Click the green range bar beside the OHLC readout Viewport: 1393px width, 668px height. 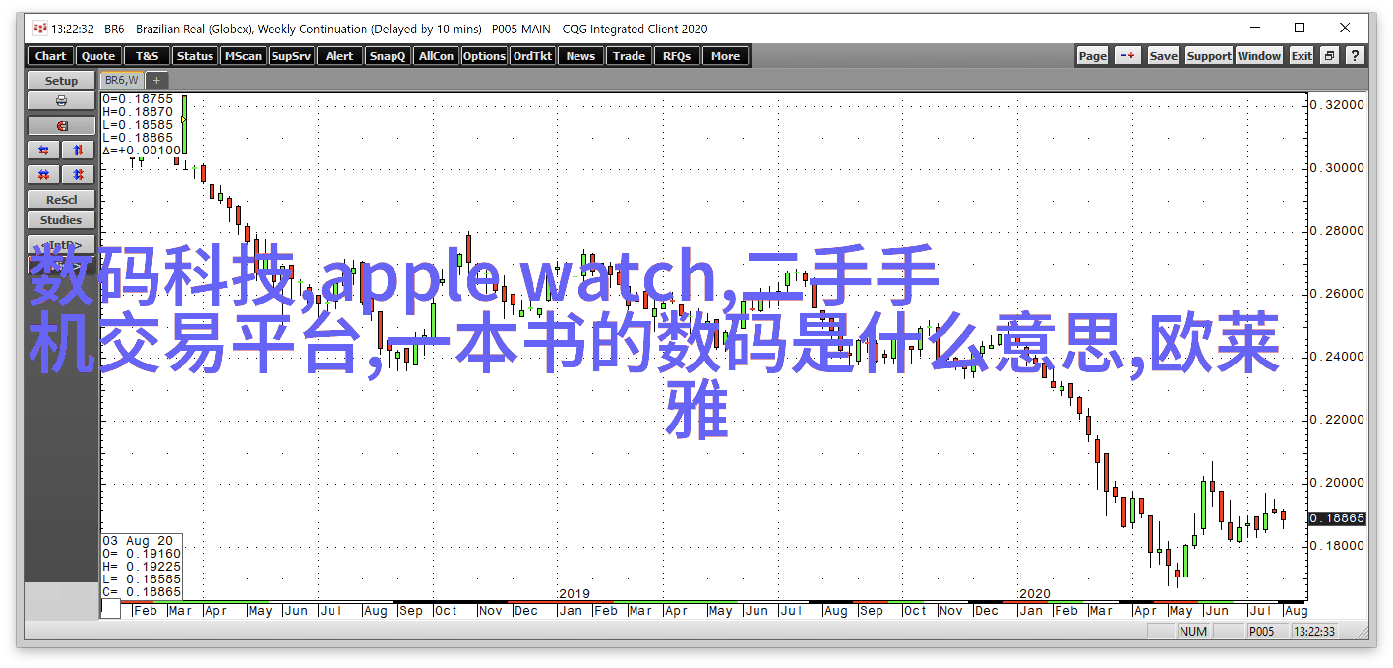click(184, 125)
